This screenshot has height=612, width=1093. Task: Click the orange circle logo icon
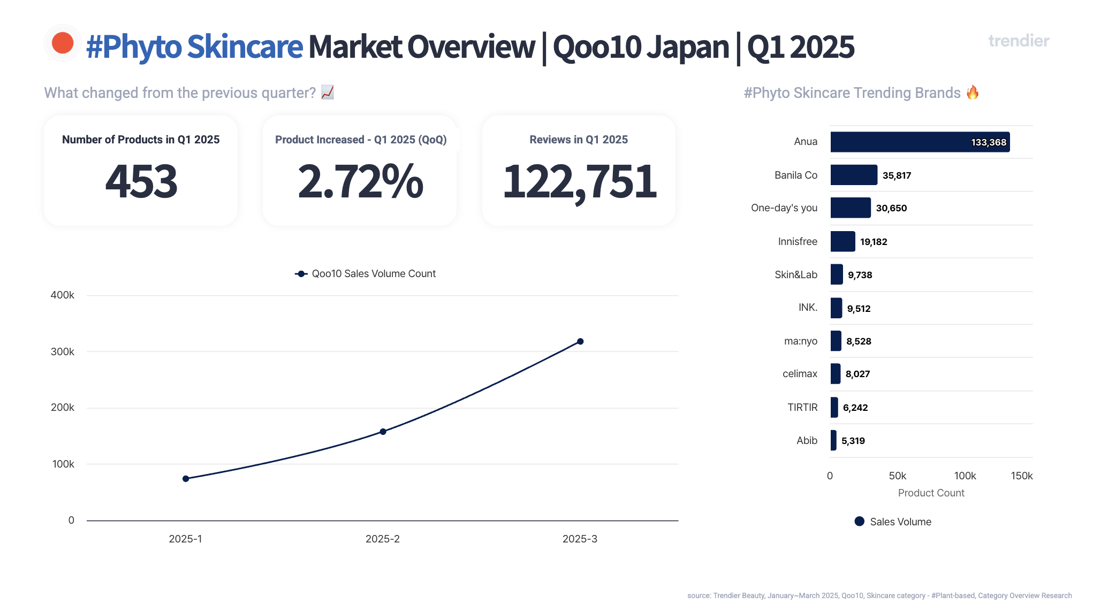coord(63,43)
